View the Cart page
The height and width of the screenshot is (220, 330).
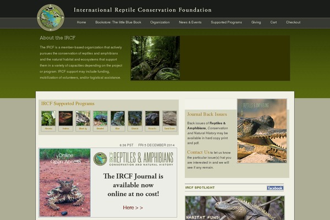point(273,23)
